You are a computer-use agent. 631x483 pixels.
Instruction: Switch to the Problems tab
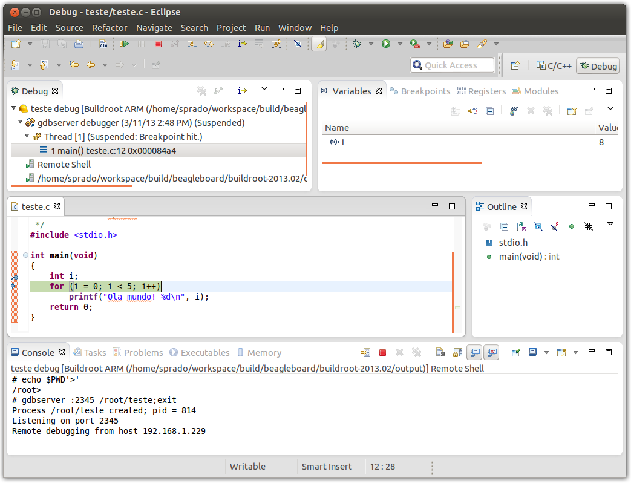[137, 353]
